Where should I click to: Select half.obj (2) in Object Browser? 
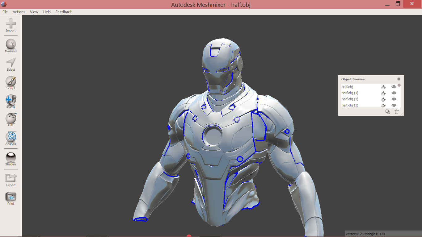350,99
